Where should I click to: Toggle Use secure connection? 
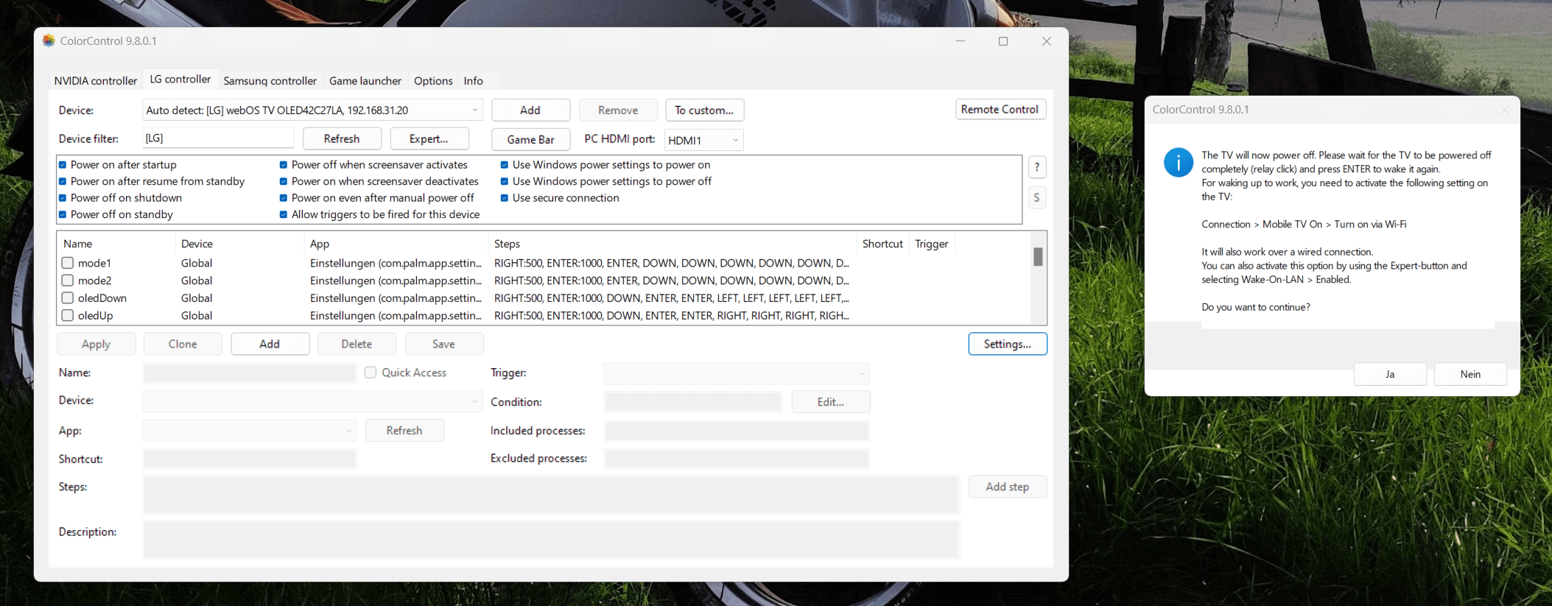pos(505,198)
